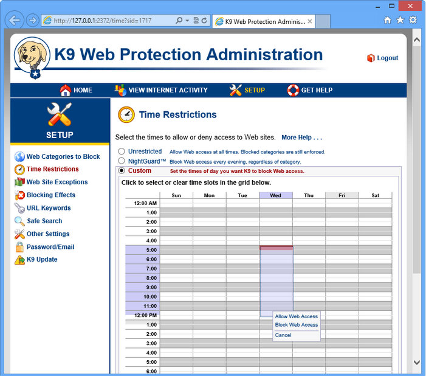Click the Wed column header
The image size is (426, 376).
tap(276, 195)
